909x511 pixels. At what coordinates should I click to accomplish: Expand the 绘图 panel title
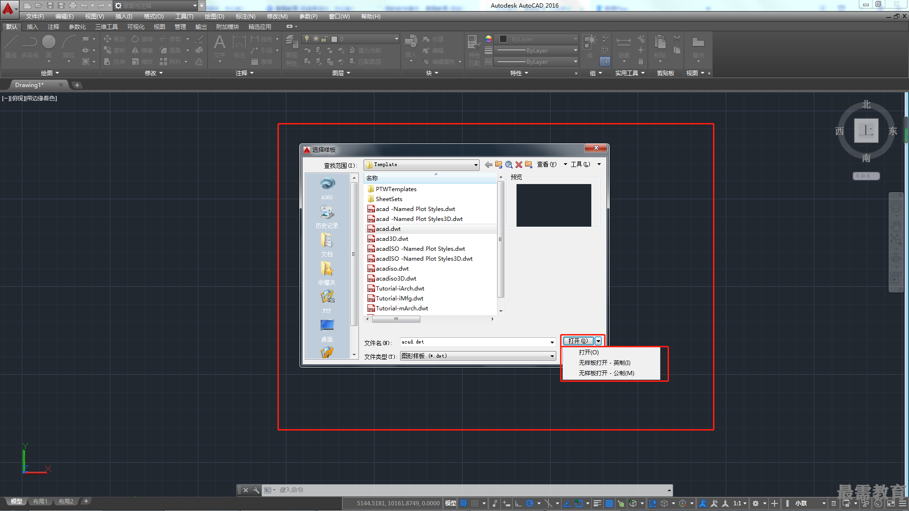[x=50, y=73]
